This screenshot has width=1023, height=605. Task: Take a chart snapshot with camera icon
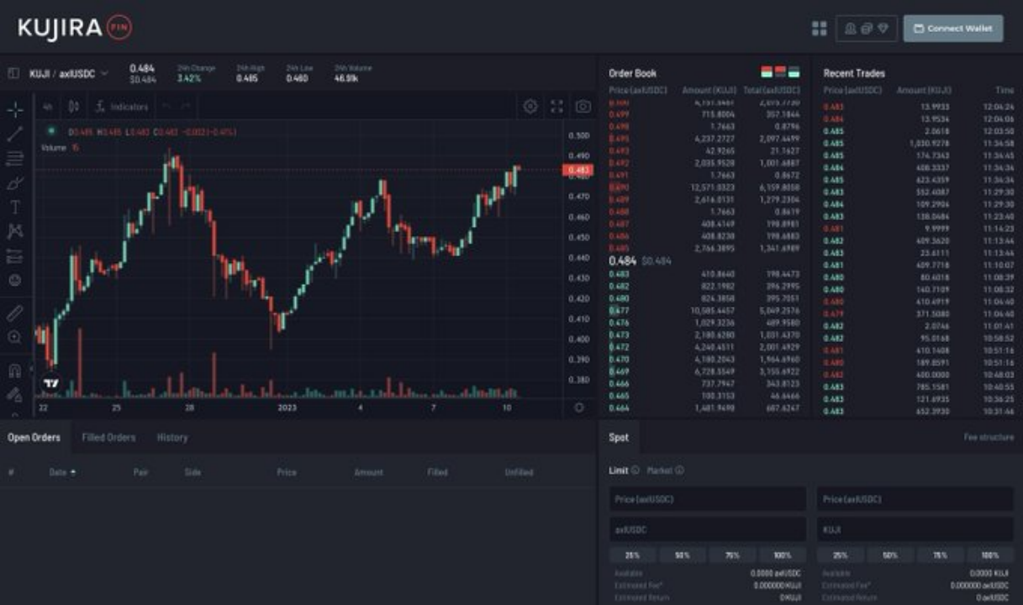click(583, 107)
